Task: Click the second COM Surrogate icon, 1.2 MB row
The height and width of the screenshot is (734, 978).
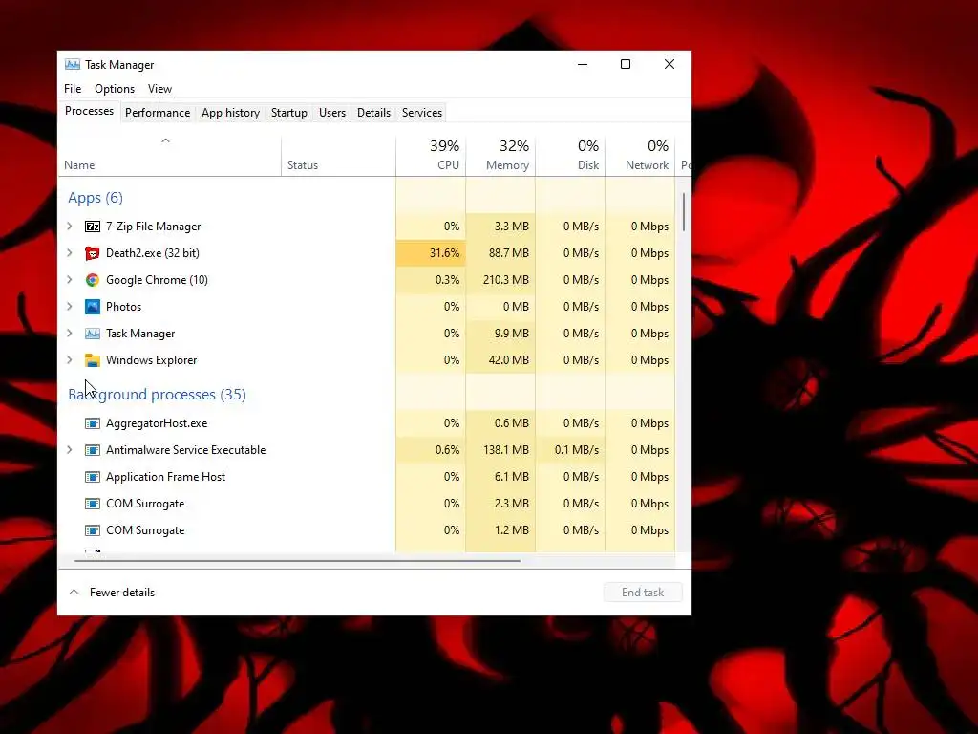Action: tap(93, 531)
